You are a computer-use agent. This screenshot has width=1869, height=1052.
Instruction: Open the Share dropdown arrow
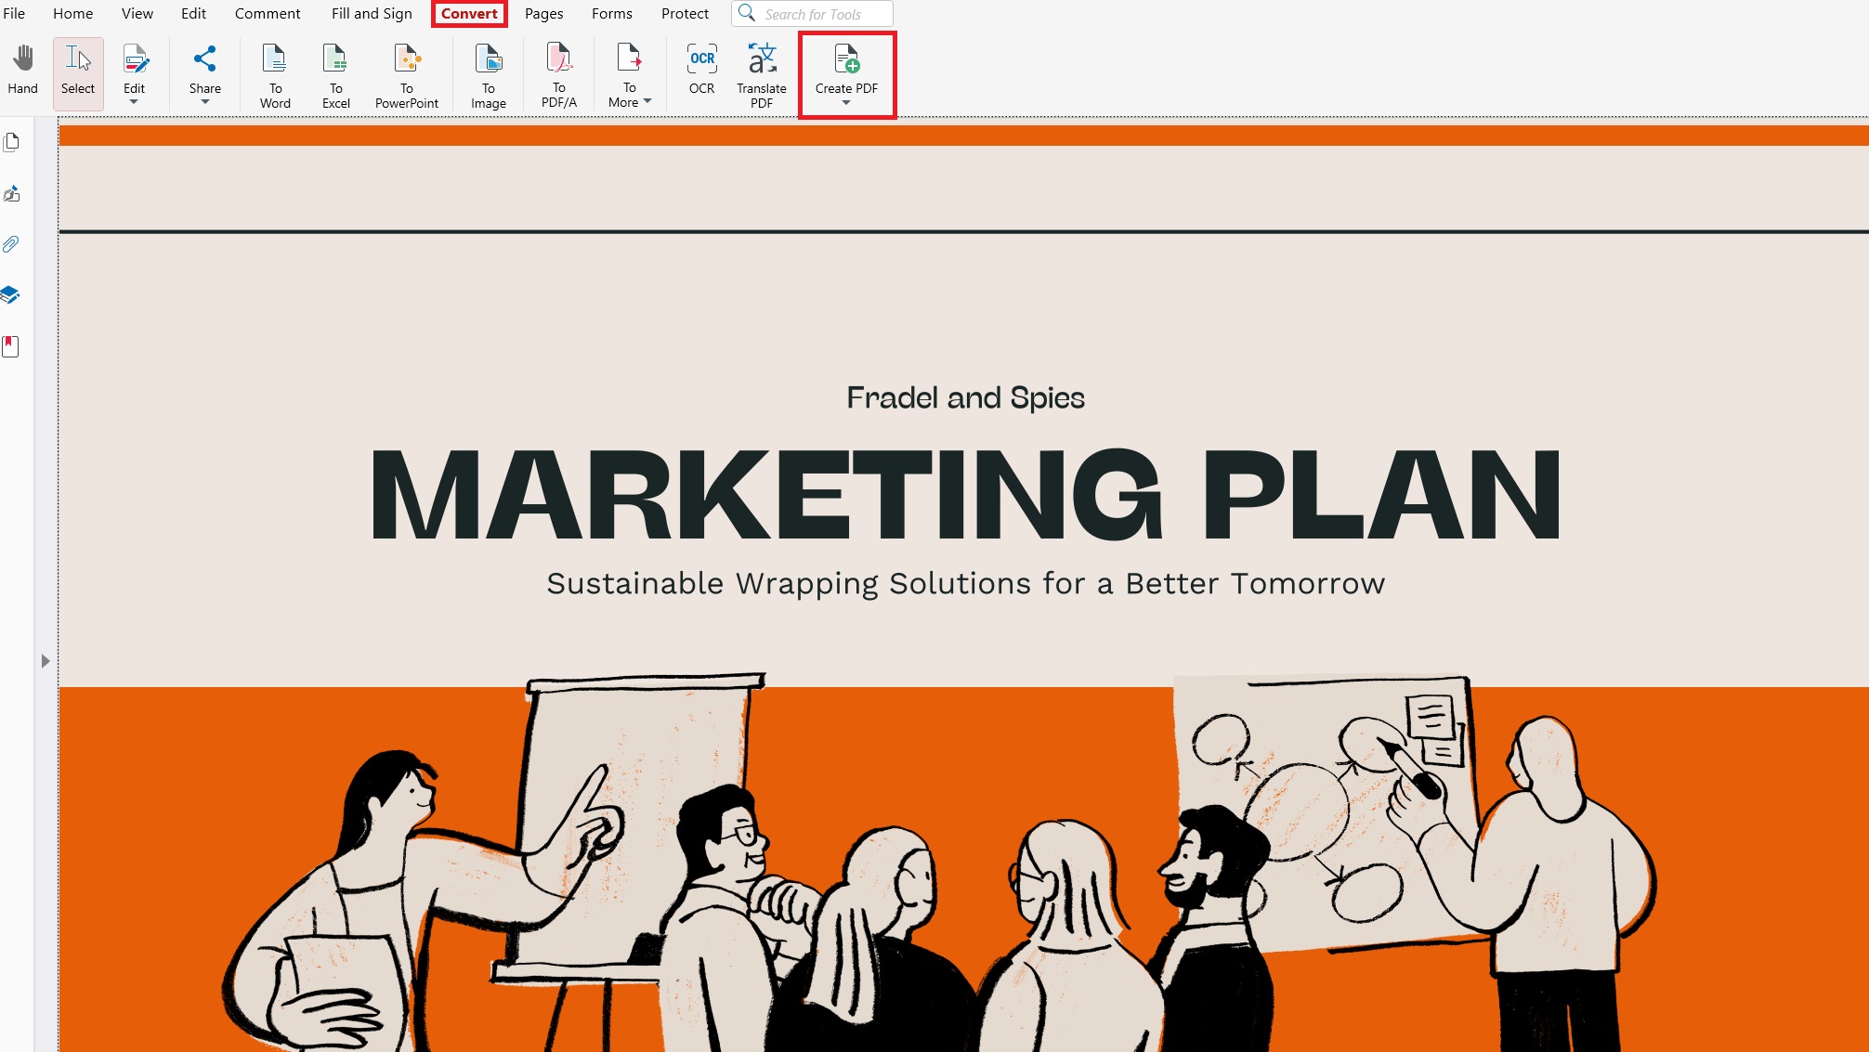pos(204,102)
